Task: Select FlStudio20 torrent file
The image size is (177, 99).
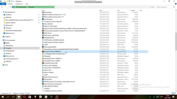Action: (x=47, y=56)
